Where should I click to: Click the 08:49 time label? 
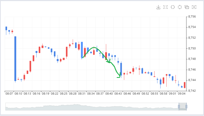pos(136,94)
